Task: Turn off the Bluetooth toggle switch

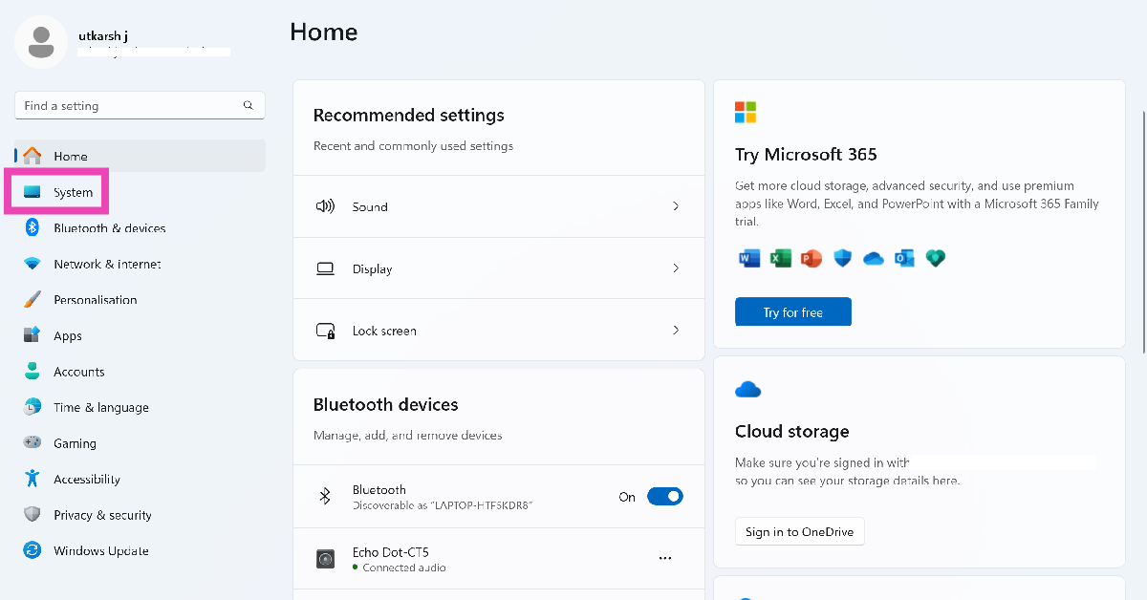Action: pos(664,497)
